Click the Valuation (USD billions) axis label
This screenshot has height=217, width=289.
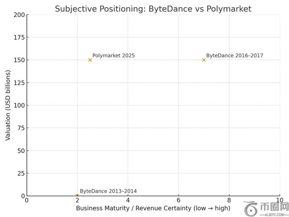click(x=8, y=105)
